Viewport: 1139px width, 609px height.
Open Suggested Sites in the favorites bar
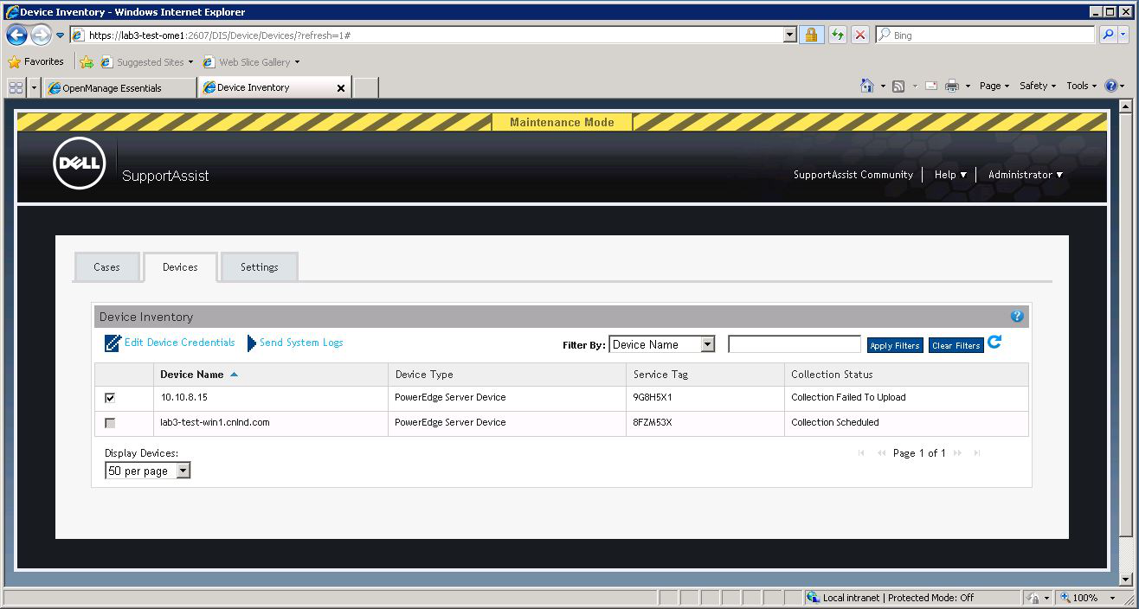pyautogui.click(x=147, y=62)
